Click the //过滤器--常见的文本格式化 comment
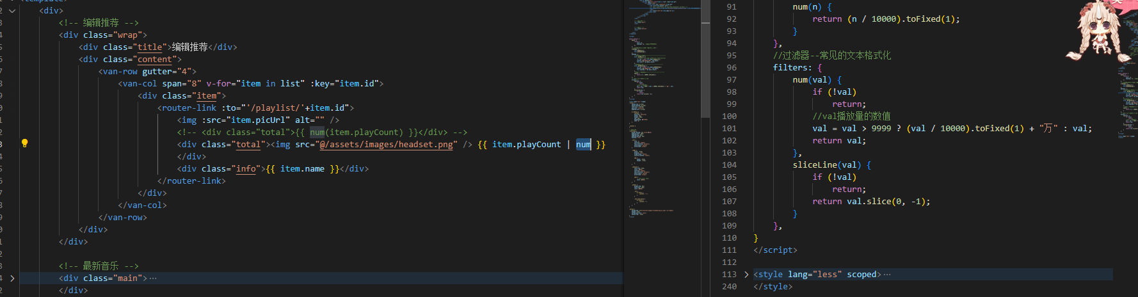Screen dimensions: 1138x297 coord(832,55)
